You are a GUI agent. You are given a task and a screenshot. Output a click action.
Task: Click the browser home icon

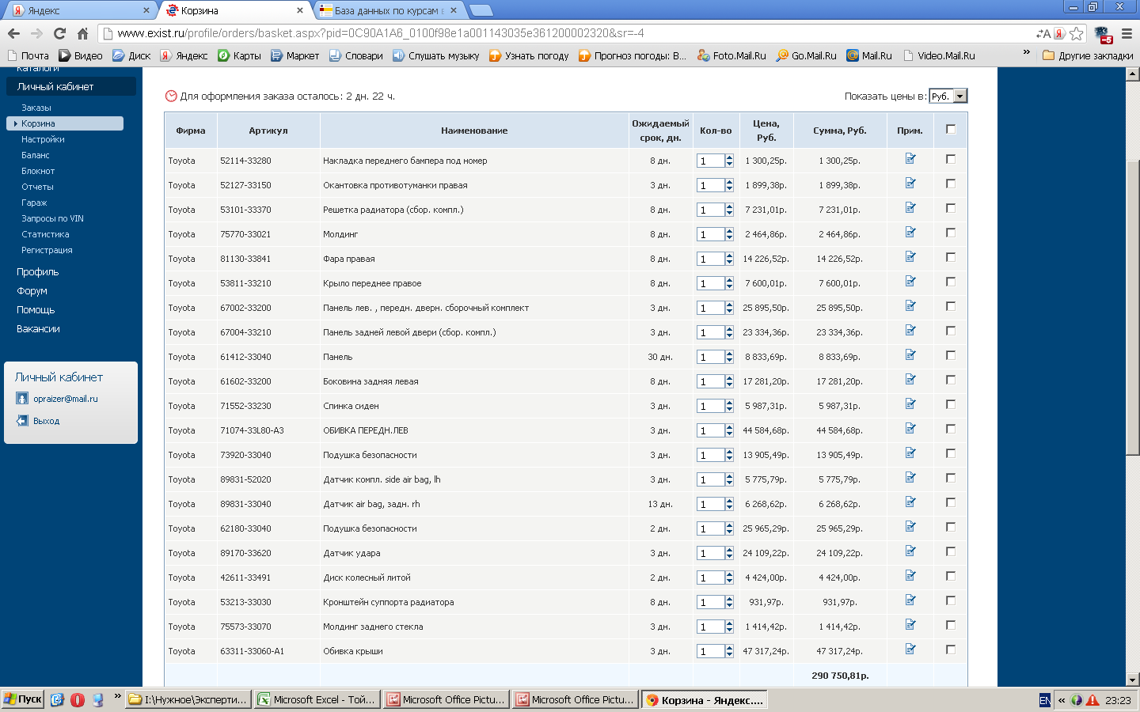pos(82,33)
